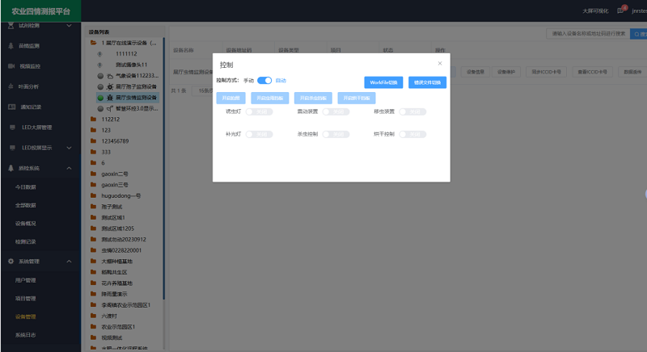Collapse the 1 展厅在线演示设备 tree folder
647x352 pixels.
[x=95, y=43]
